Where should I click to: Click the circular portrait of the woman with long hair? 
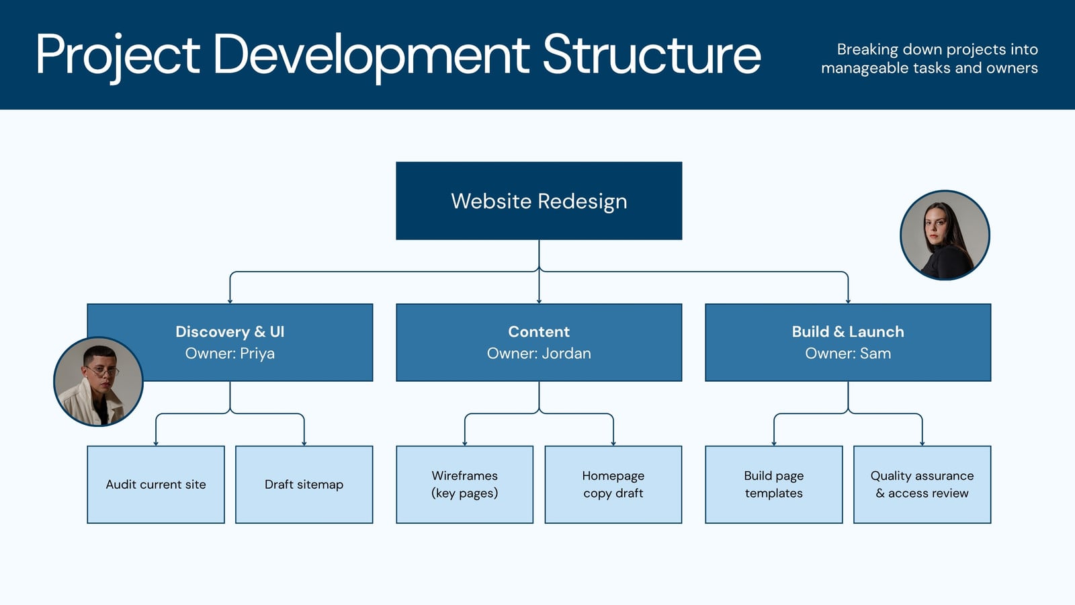coord(945,235)
